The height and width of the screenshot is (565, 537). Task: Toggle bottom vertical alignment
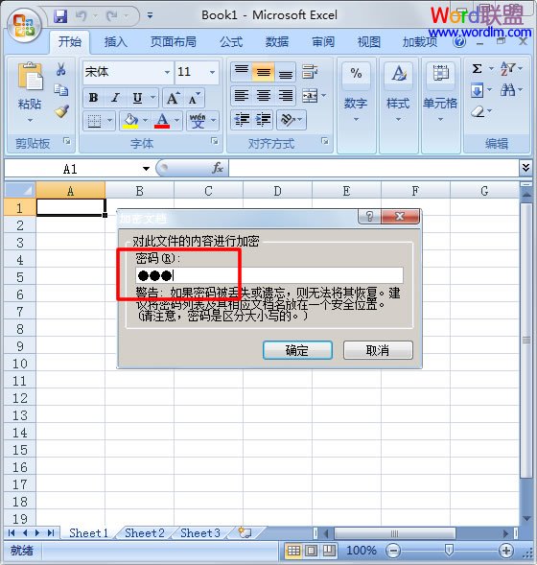coord(285,71)
